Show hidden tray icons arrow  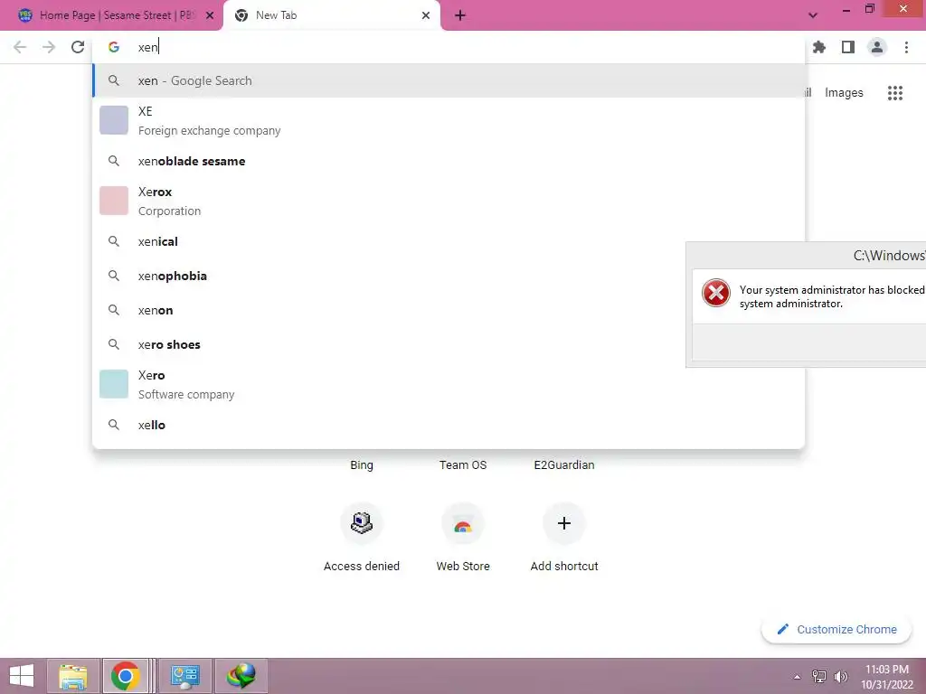(x=797, y=677)
